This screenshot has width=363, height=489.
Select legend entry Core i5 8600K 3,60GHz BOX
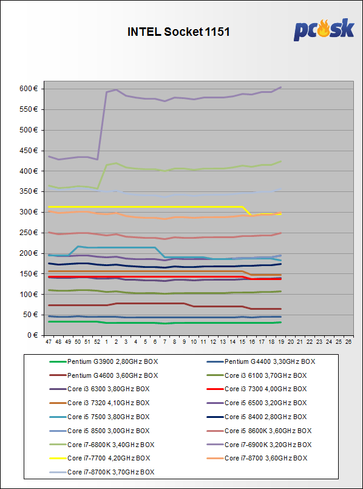point(259,431)
